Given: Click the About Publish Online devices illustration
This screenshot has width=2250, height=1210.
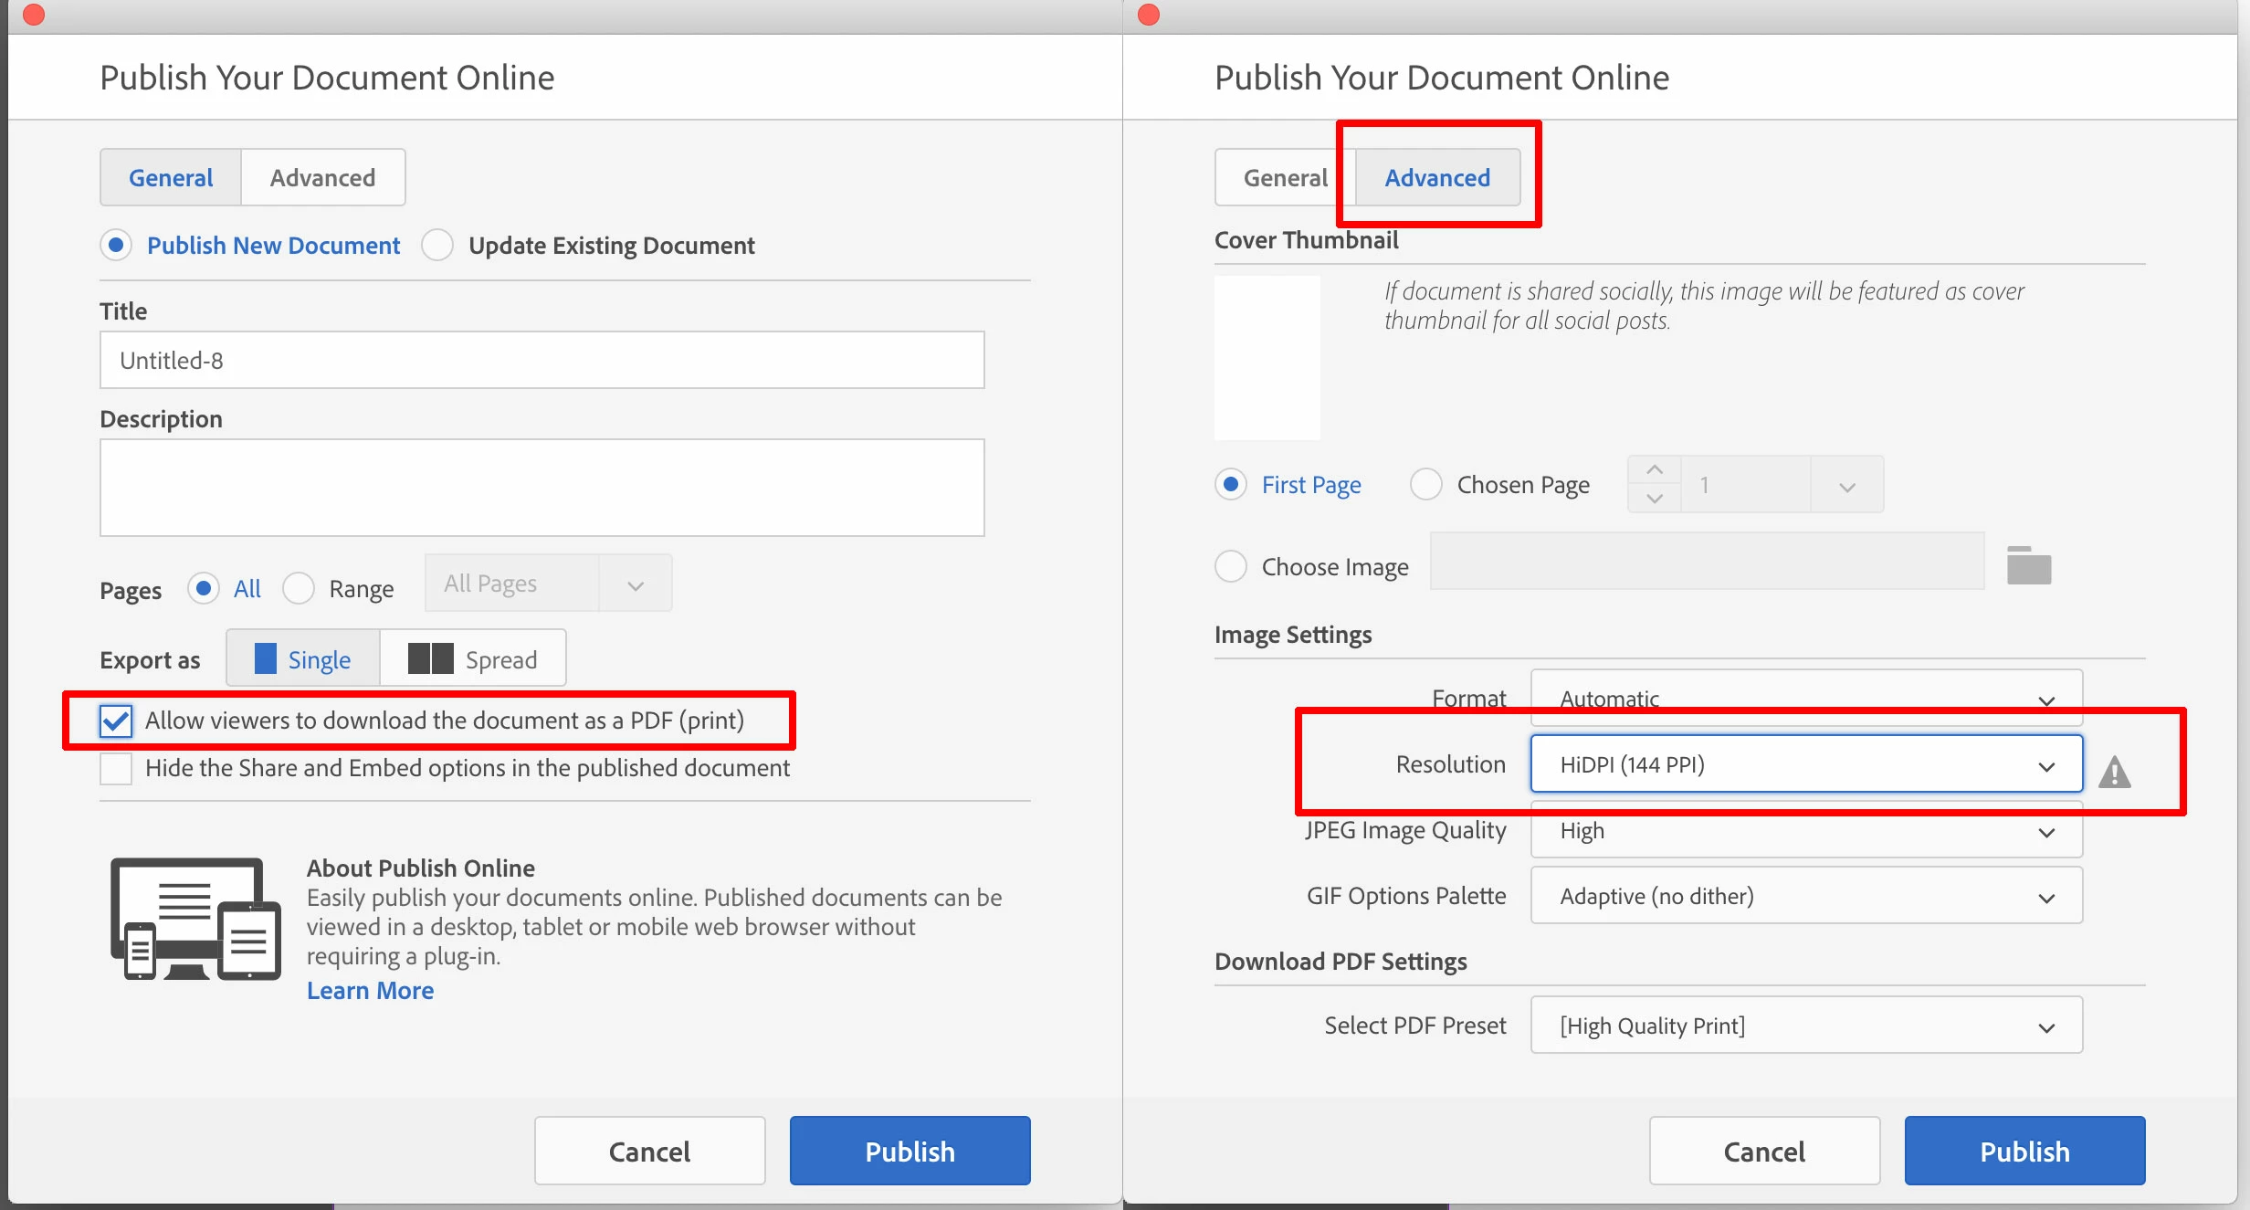Looking at the screenshot, I should tap(195, 919).
